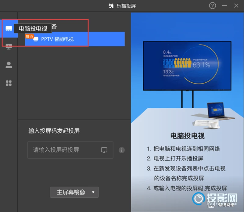Select the 乐播投屏 title text
This screenshot has height=212, width=244.
click(x=126, y=5)
